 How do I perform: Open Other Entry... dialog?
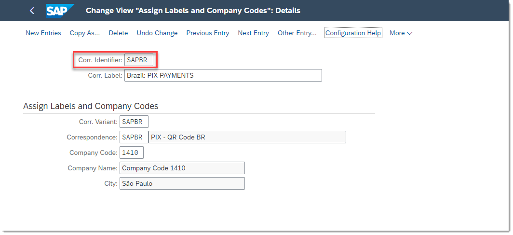pos(297,33)
